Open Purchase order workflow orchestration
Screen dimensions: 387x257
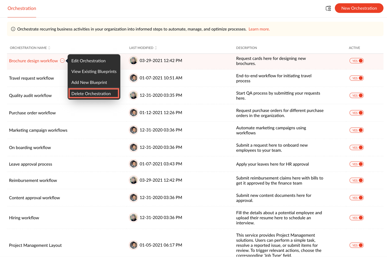pos(32,113)
